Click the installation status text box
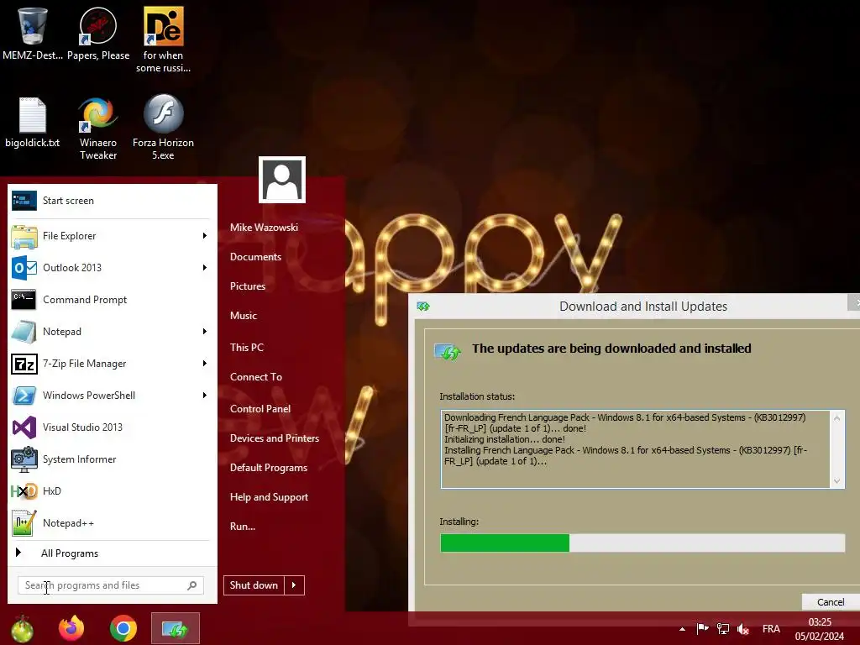 (642, 449)
